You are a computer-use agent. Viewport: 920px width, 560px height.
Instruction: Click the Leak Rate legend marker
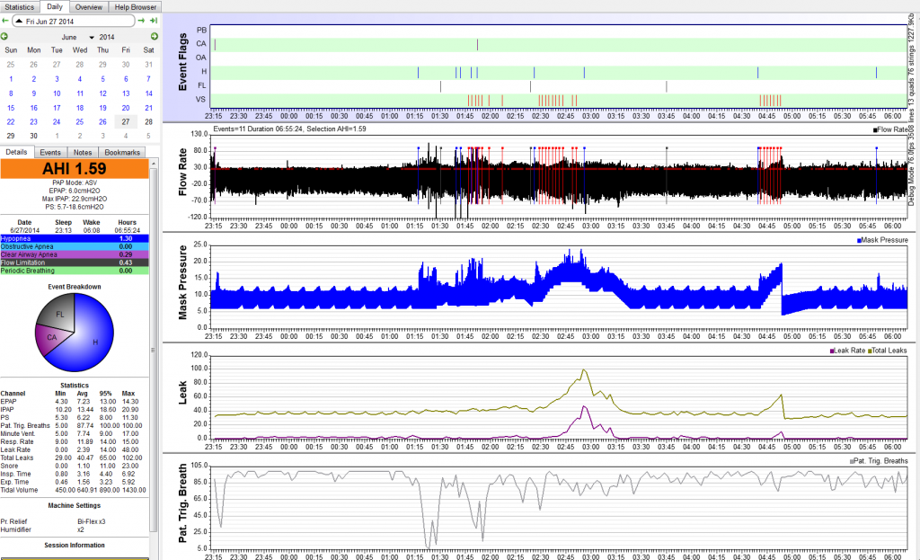pos(835,349)
